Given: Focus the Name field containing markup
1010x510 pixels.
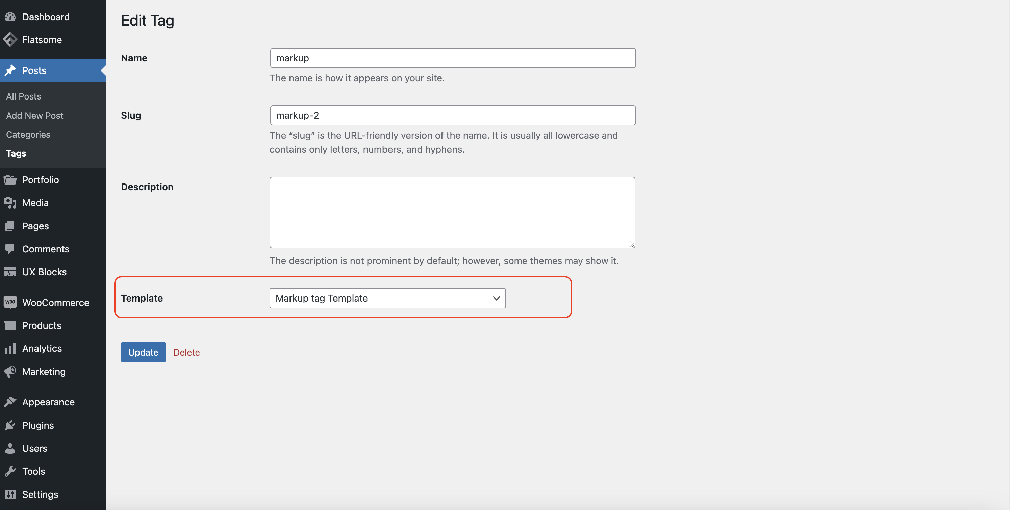Looking at the screenshot, I should (452, 58).
